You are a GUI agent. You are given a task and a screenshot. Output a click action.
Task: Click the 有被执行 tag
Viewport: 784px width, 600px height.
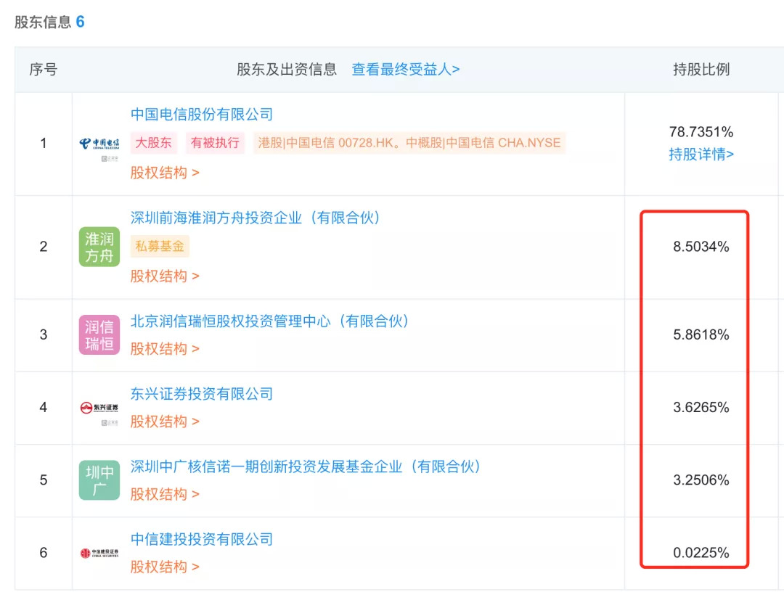tap(215, 143)
